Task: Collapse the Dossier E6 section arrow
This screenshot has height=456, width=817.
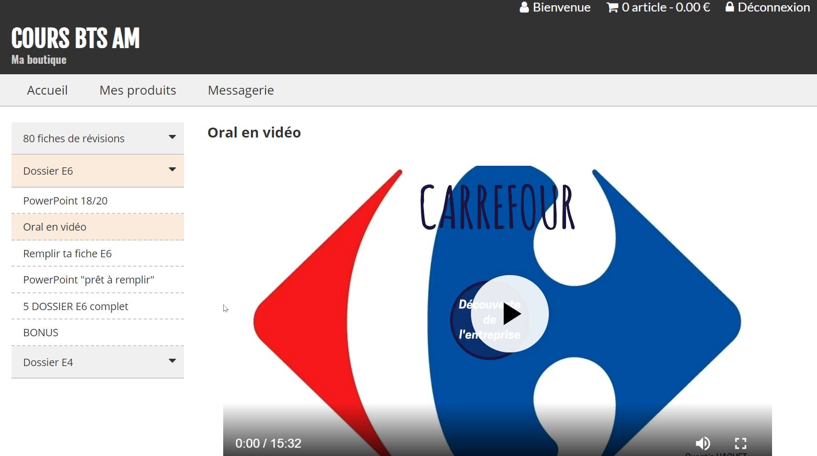Action: coord(172,169)
